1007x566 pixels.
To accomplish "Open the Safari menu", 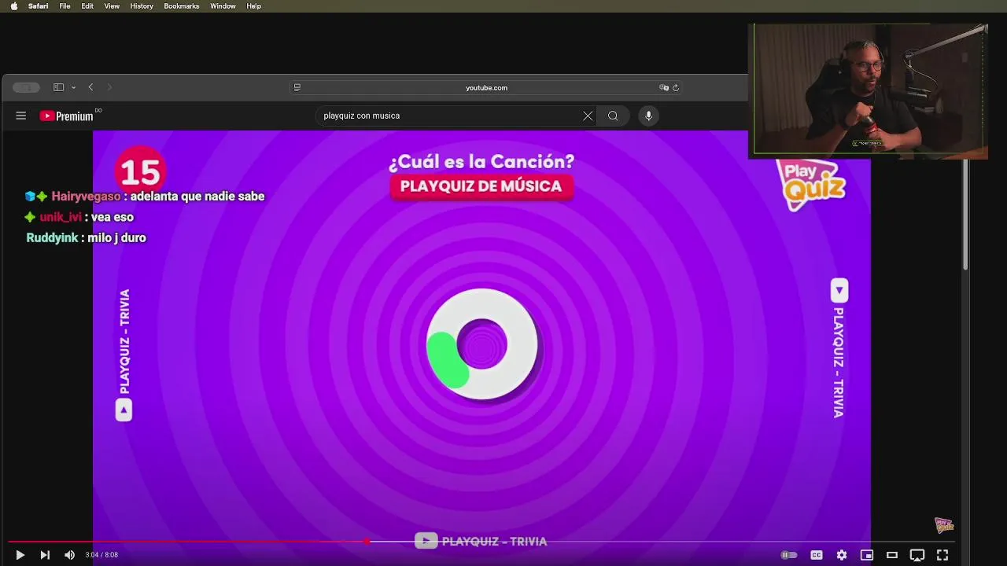I will pyautogui.click(x=38, y=6).
